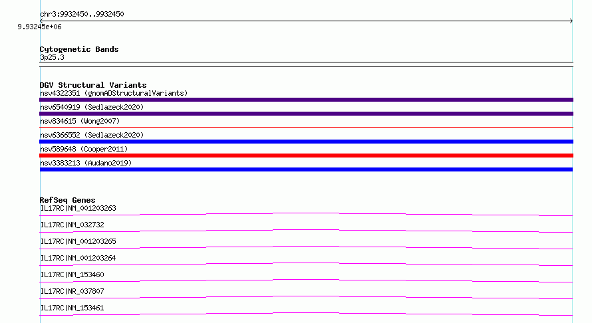Click the magenta line under IL17RC|NM_001203263

306,214
